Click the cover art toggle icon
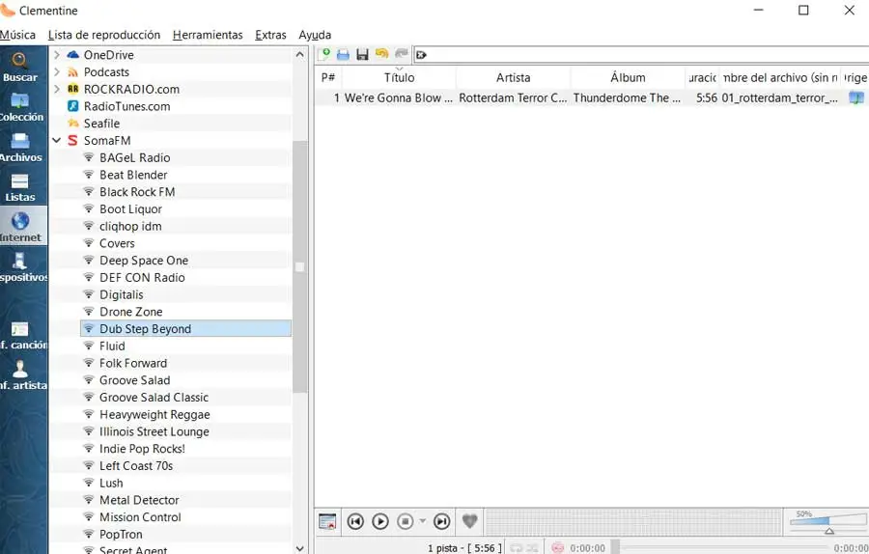869x554 pixels. 327,521
